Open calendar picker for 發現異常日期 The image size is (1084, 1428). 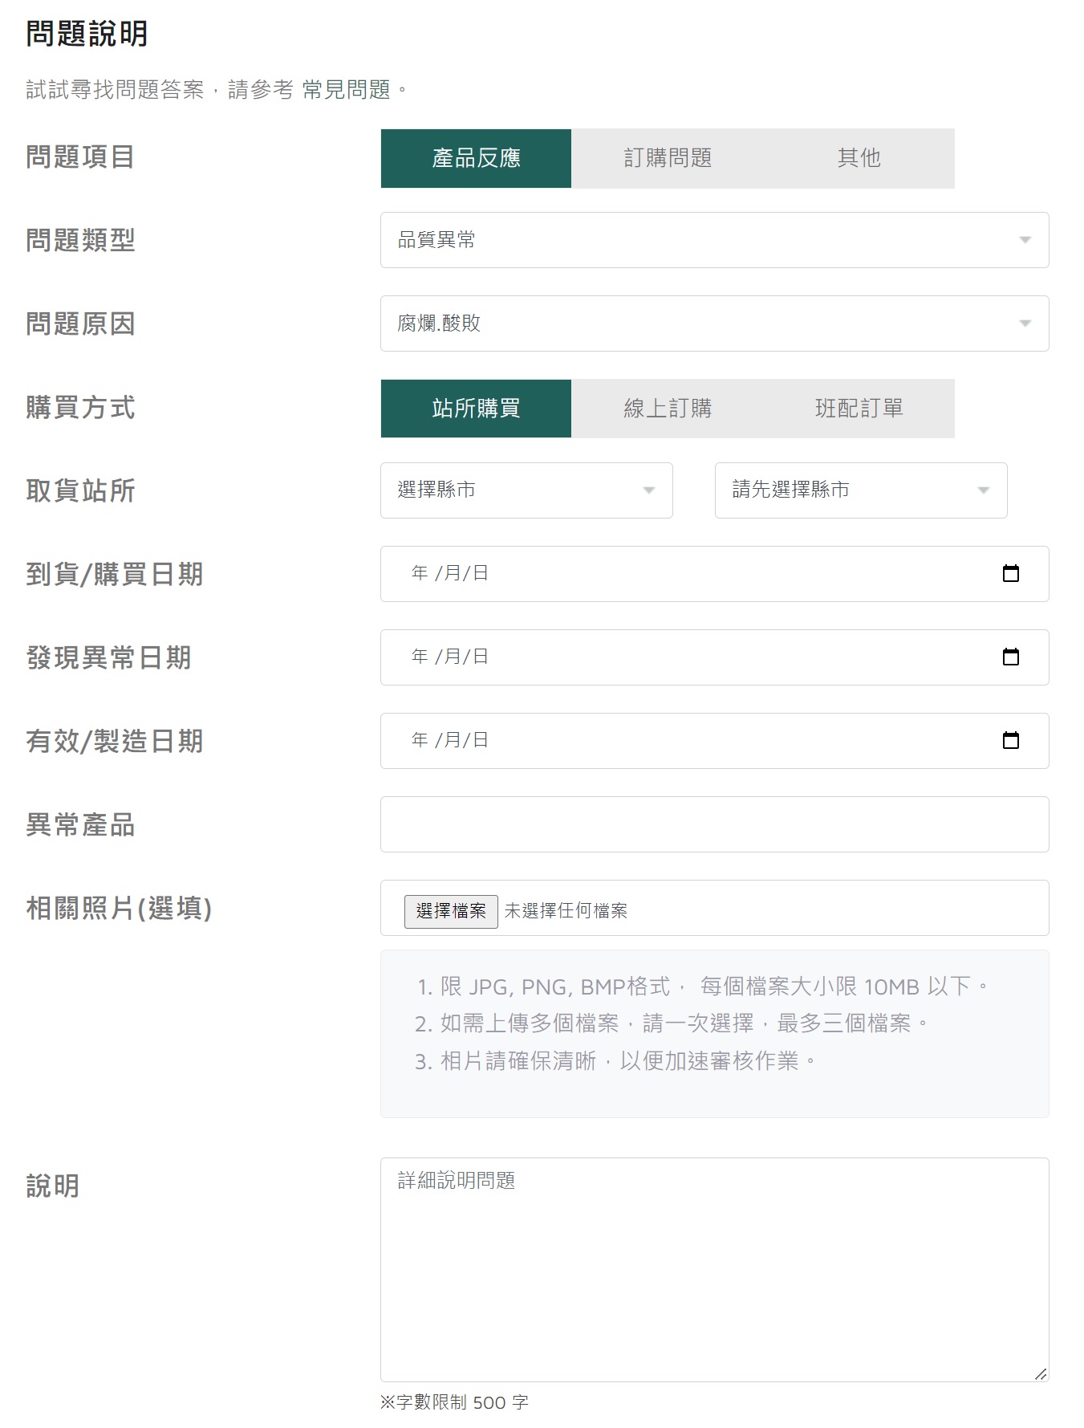pos(1010,657)
